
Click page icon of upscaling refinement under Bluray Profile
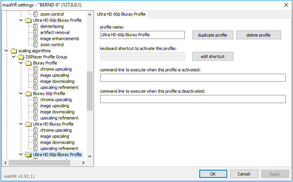35,87
